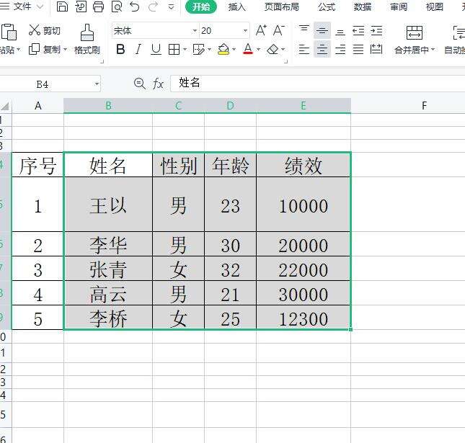
Task: Expand the Merge and Center dropdown arrow
Action: point(433,49)
